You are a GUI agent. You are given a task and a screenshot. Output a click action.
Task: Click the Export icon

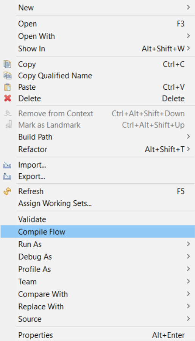click(7, 176)
